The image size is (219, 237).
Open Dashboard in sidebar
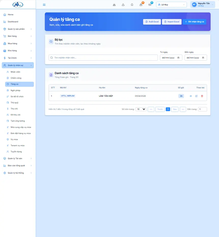[x=18, y=22]
